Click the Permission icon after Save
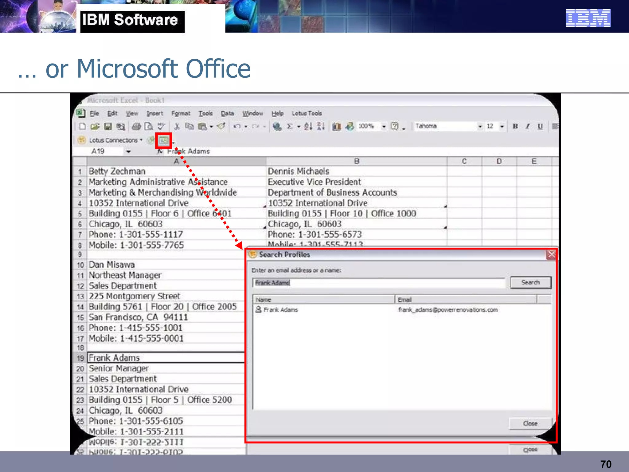629x472 pixels. (x=120, y=126)
